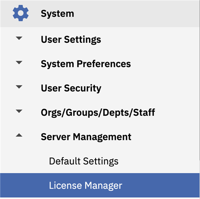Open Default Settings under Server Management

[x=84, y=161]
